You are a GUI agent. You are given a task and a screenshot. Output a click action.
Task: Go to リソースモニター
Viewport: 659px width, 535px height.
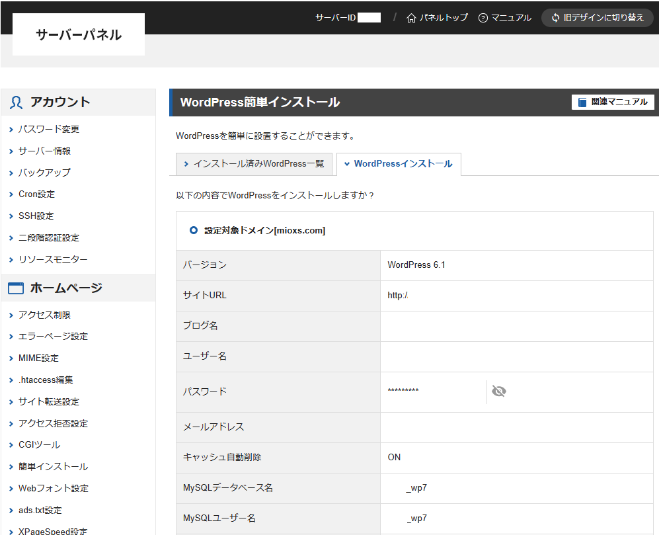coord(53,259)
